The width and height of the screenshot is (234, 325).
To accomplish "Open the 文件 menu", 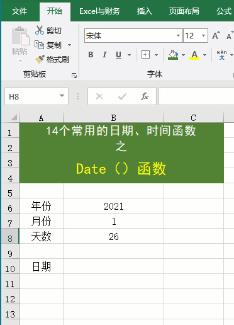I will [x=19, y=11].
